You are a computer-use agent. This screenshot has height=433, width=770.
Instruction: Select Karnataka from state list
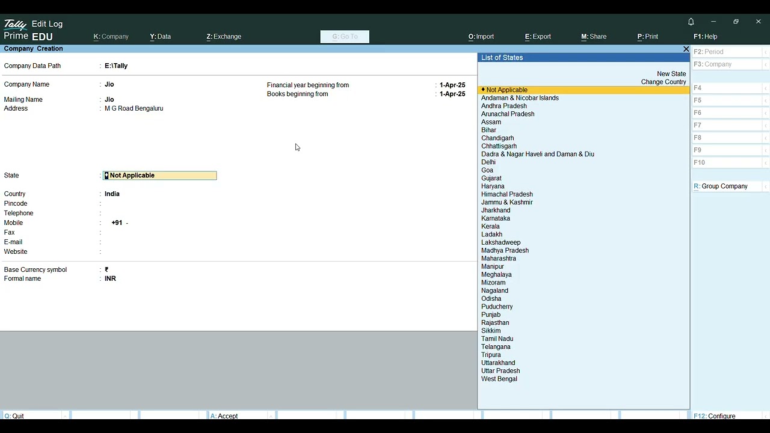tap(496, 218)
